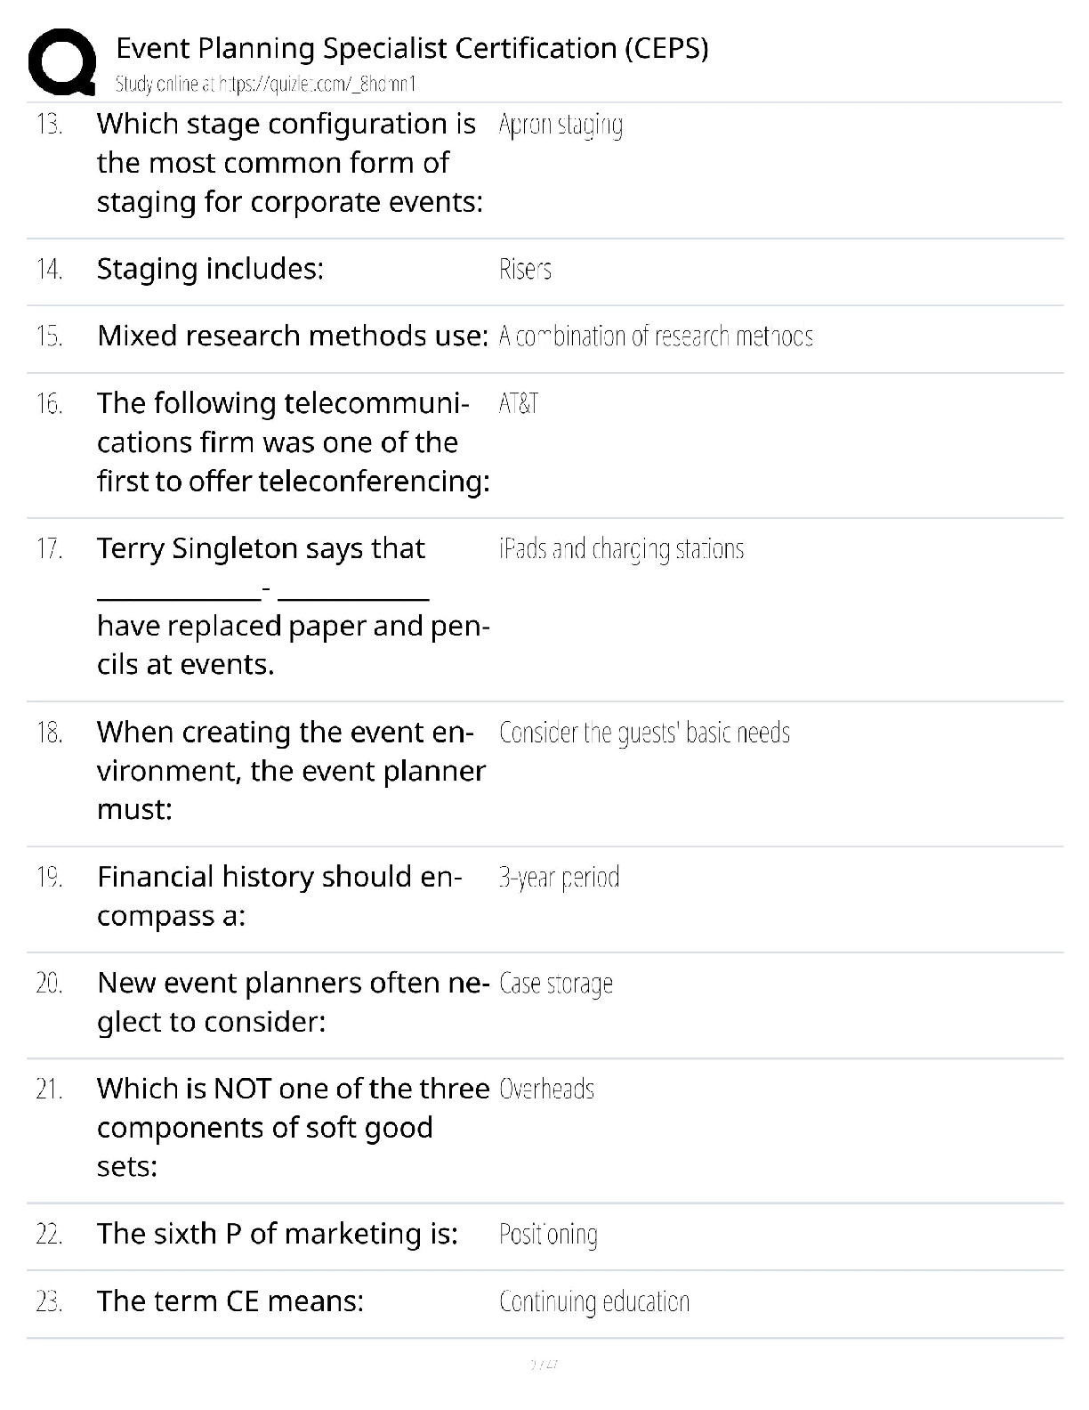Click 'iPads and charging stations' answer
Viewport: 1089px width, 1410px height.
[x=621, y=549]
